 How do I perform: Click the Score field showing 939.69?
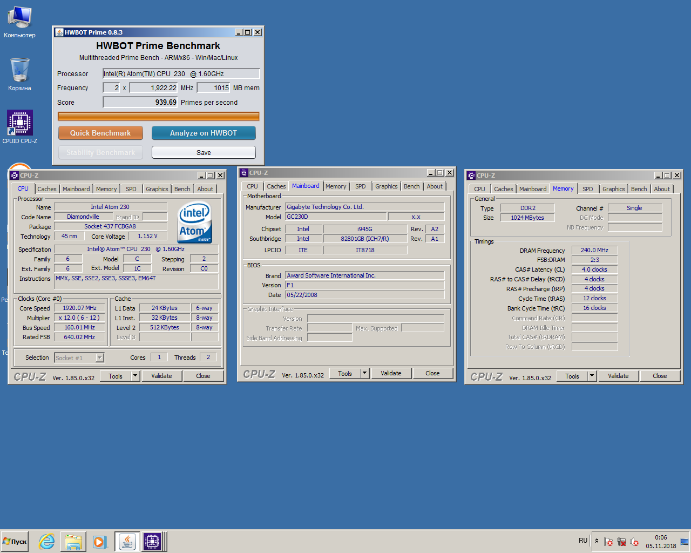tap(140, 102)
